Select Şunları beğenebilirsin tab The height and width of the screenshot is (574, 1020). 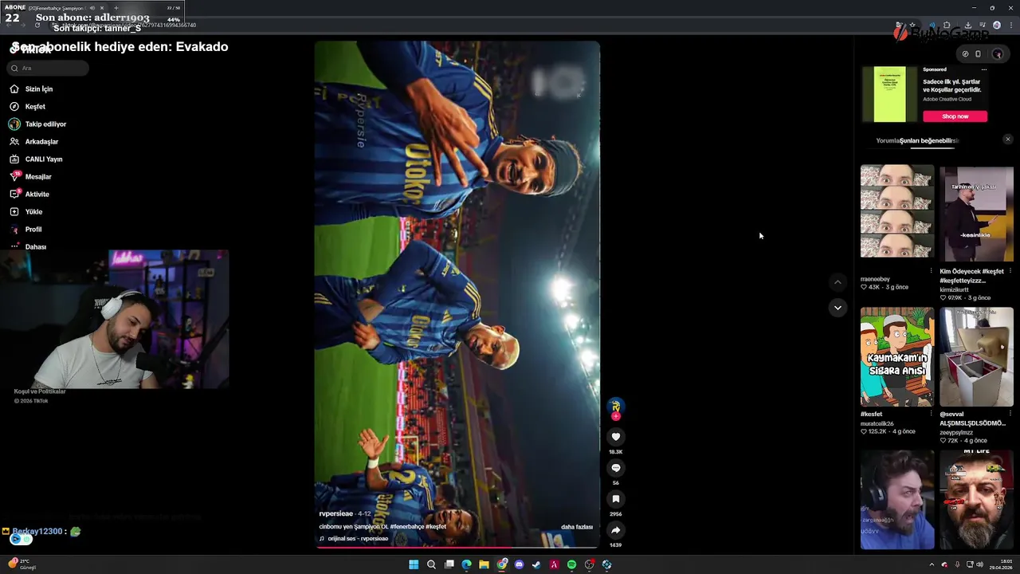(x=929, y=141)
